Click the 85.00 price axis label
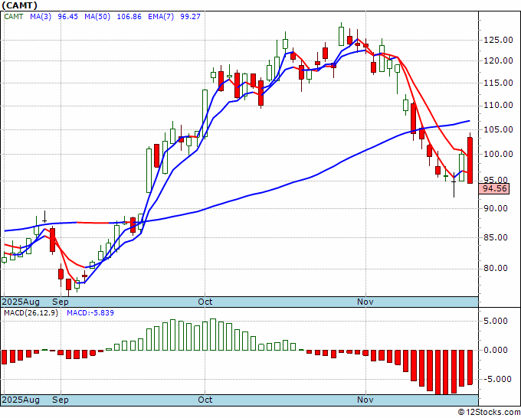The image size is (521, 418). (496, 237)
